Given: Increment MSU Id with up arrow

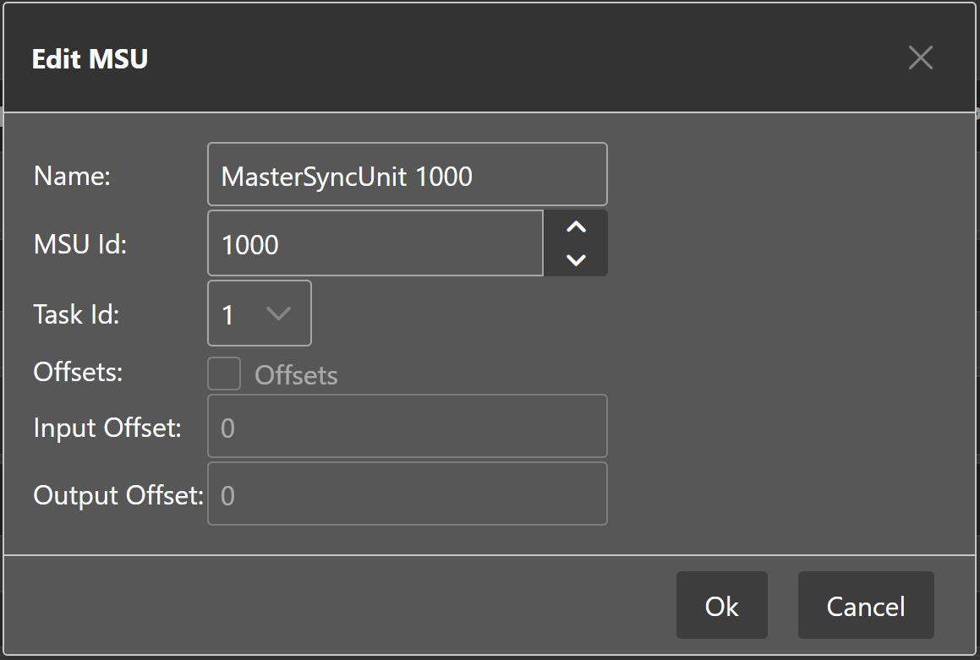Looking at the screenshot, I should tap(576, 227).
